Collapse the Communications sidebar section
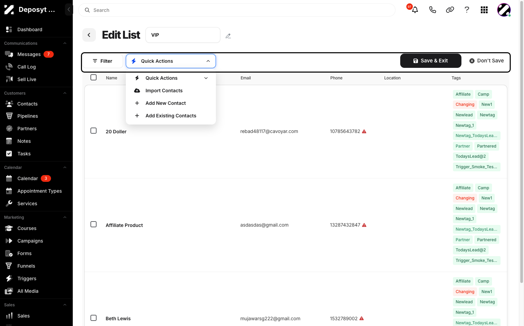The width and height of the screenshot is (524, 326). pos(65,43)
